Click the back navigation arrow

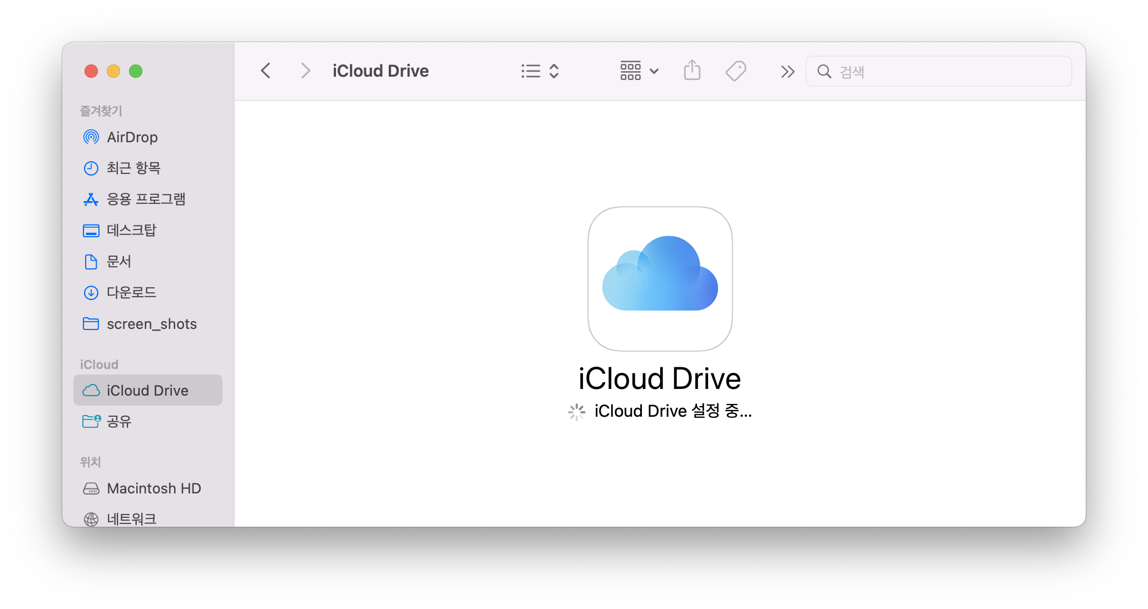pos(266,71)
